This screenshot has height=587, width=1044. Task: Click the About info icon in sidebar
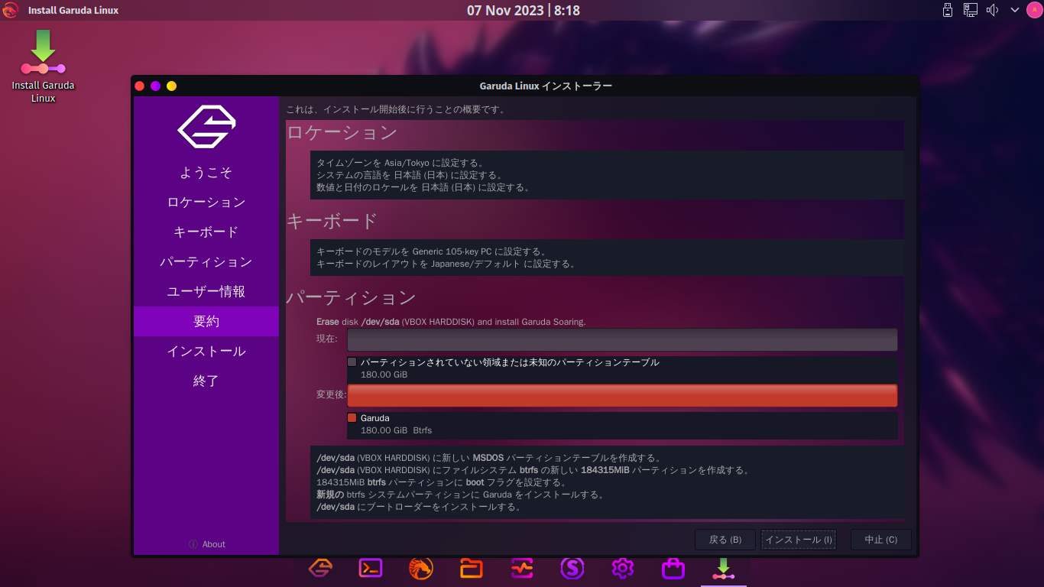point(193,544)
